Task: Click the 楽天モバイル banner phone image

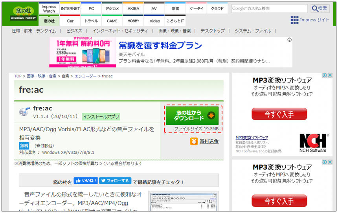Action: point(83,52)
